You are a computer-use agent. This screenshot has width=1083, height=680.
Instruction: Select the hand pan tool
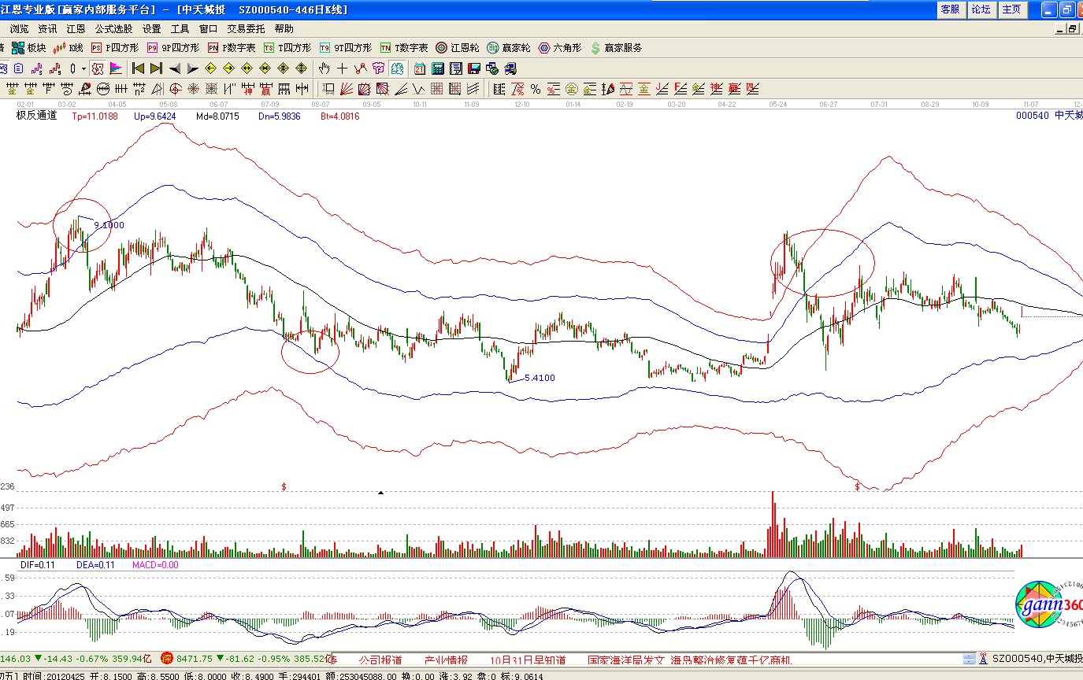pos(324,68)
